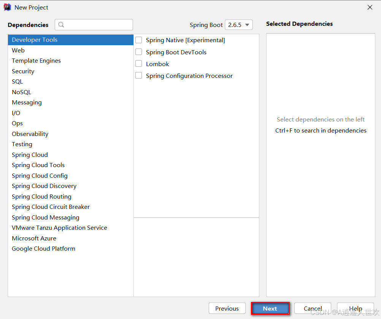Select the I/O category
This screenshot has width=381, height=319.
[71, 113]
